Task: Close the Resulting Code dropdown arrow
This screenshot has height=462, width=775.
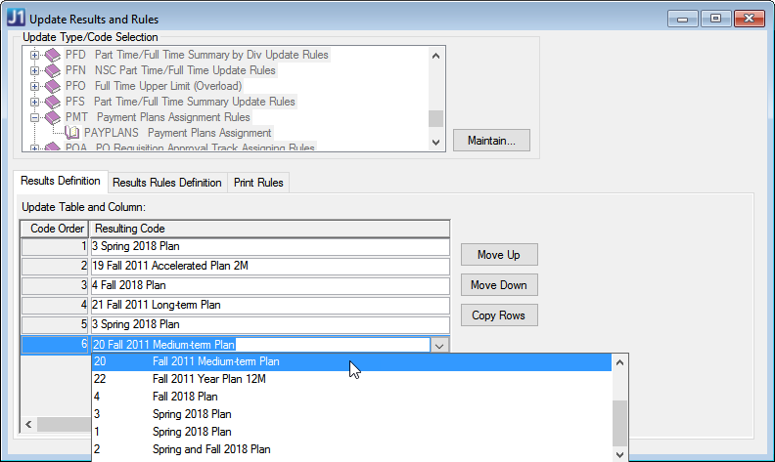Action: [439, 345]
